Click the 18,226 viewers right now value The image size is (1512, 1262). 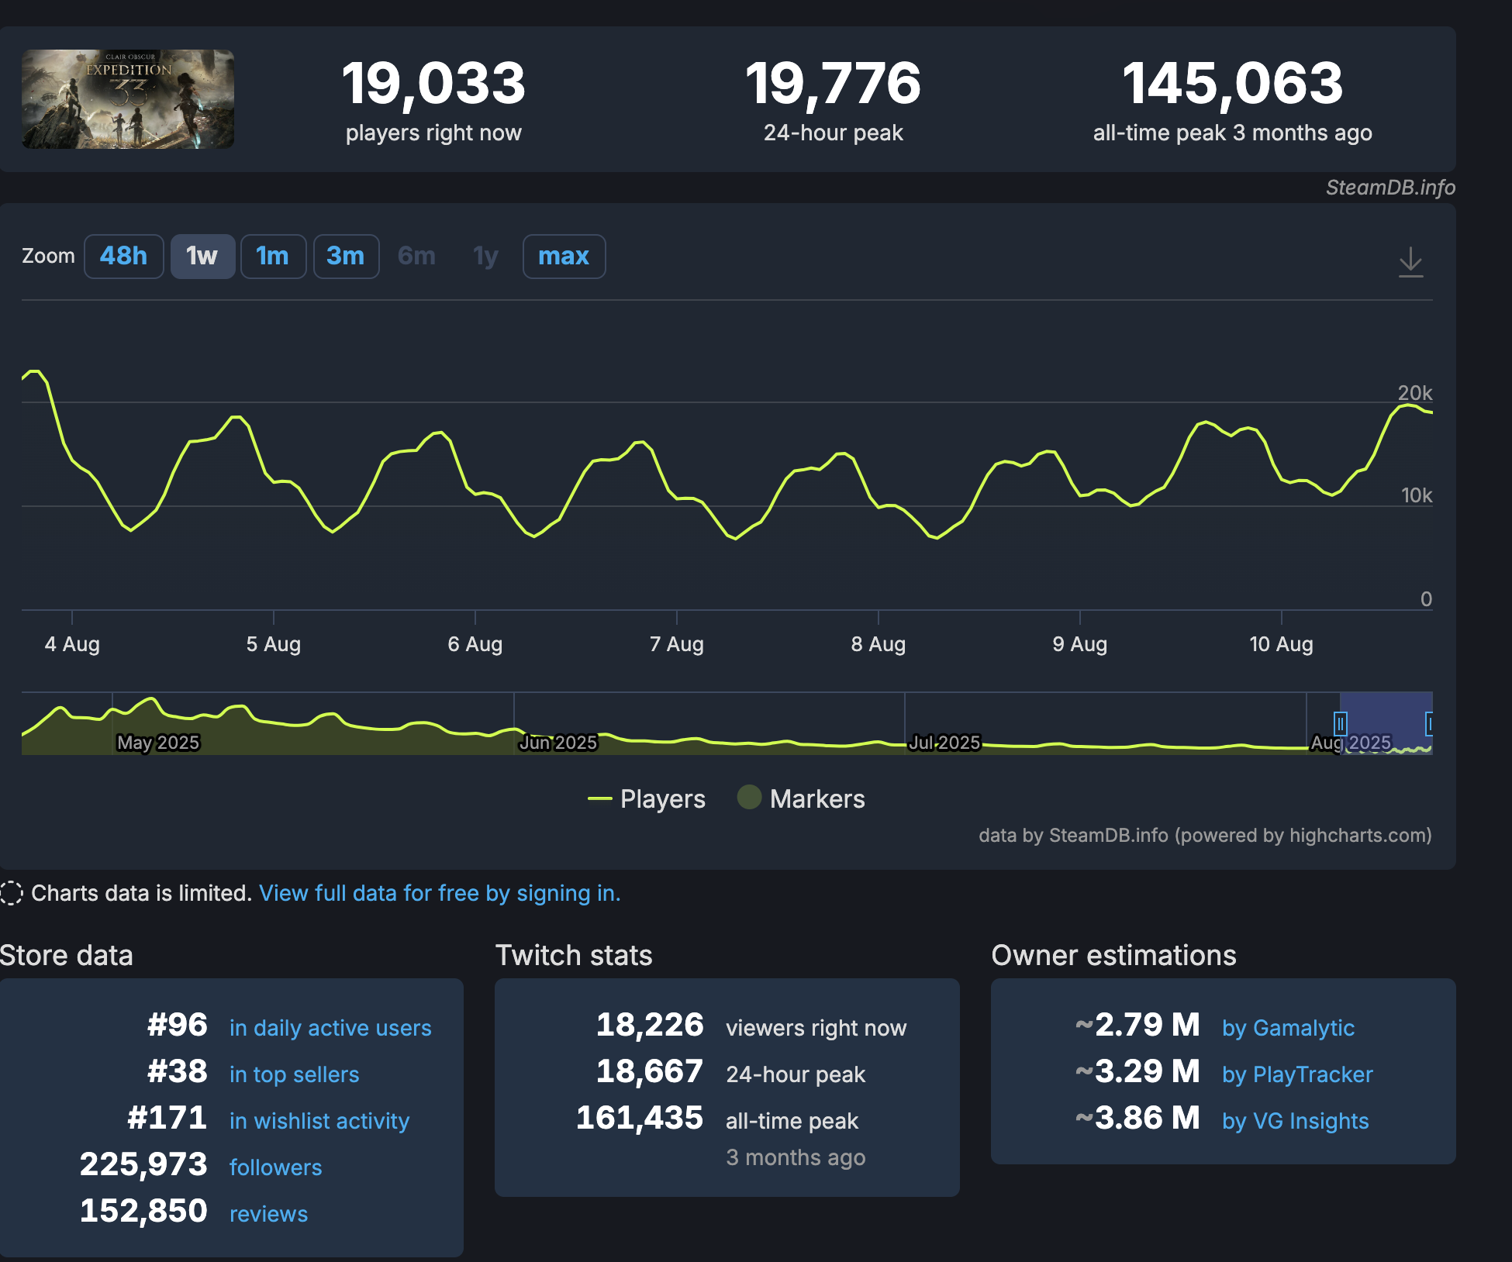650,1025
